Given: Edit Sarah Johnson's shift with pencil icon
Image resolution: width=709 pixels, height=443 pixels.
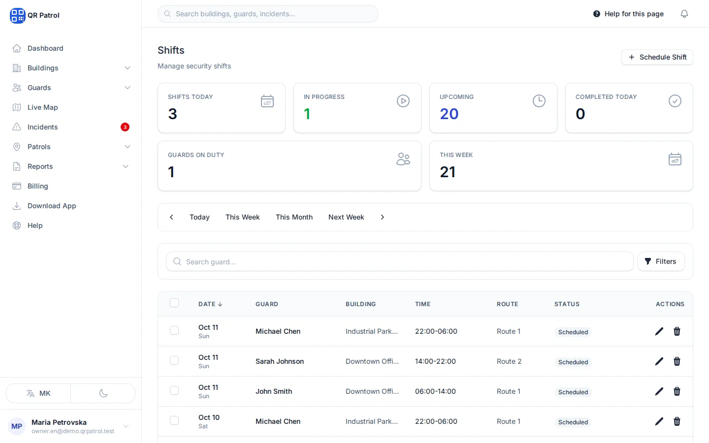Looking at the screenshot, I should pos(659,361).
